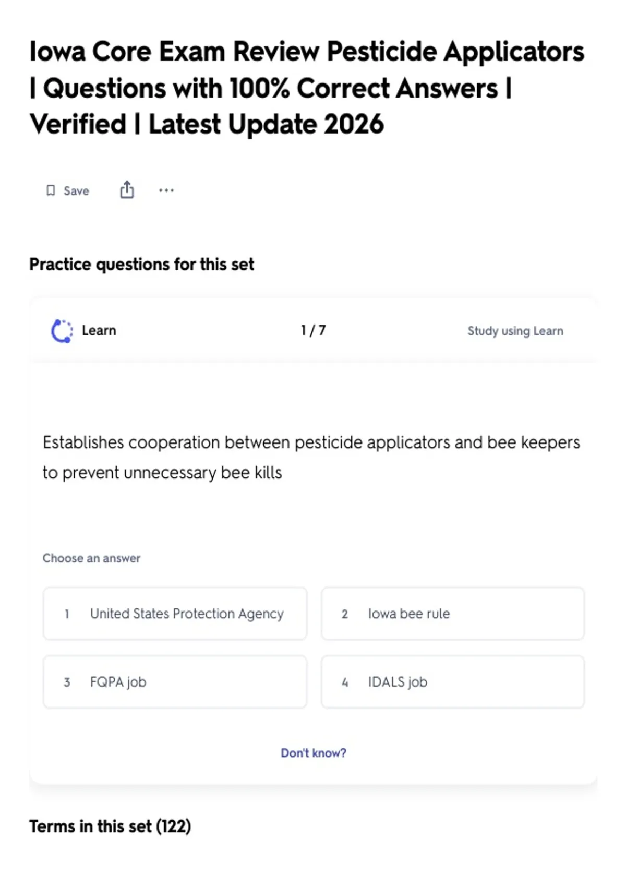This screenshot has height=887, width=626.
Task: Click the bee keepers question text
Action: [311, 457]
